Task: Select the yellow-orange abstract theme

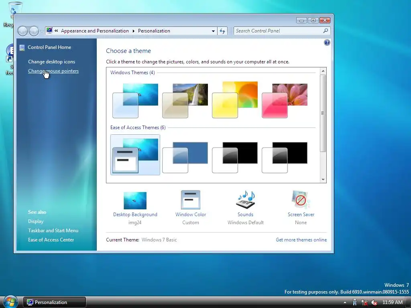Action: pos(235,99)
